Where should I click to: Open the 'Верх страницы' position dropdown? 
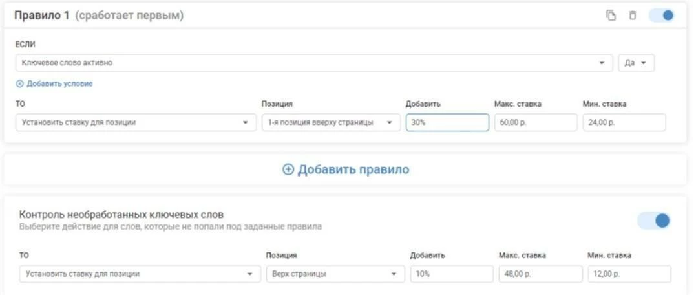pos(335,274)
